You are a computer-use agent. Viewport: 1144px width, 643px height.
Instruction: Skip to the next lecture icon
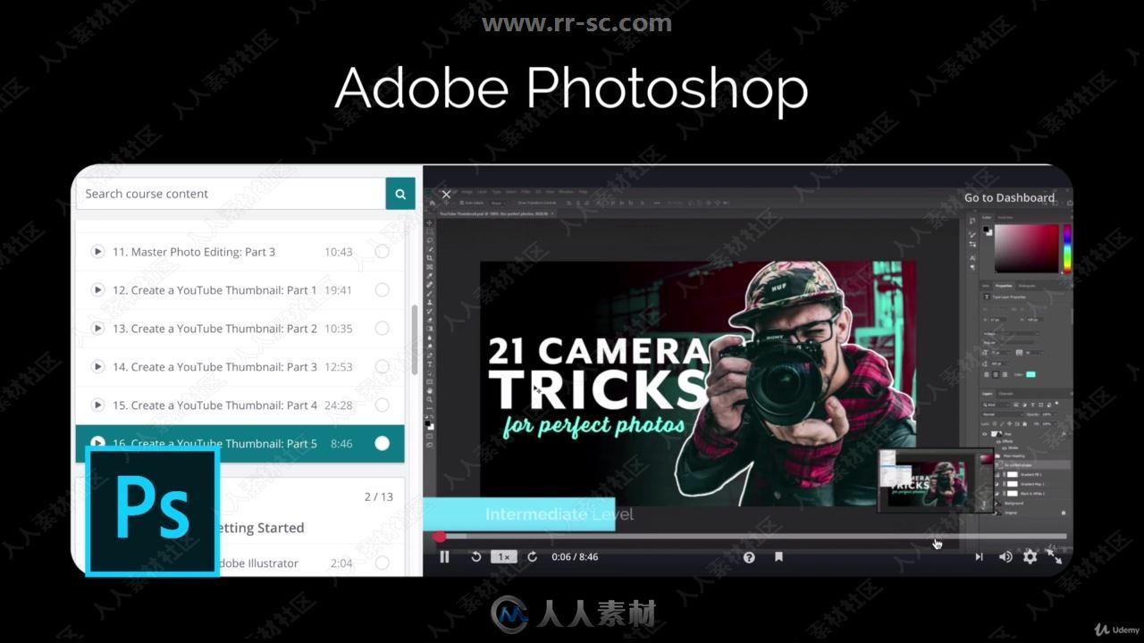(979, 556)
